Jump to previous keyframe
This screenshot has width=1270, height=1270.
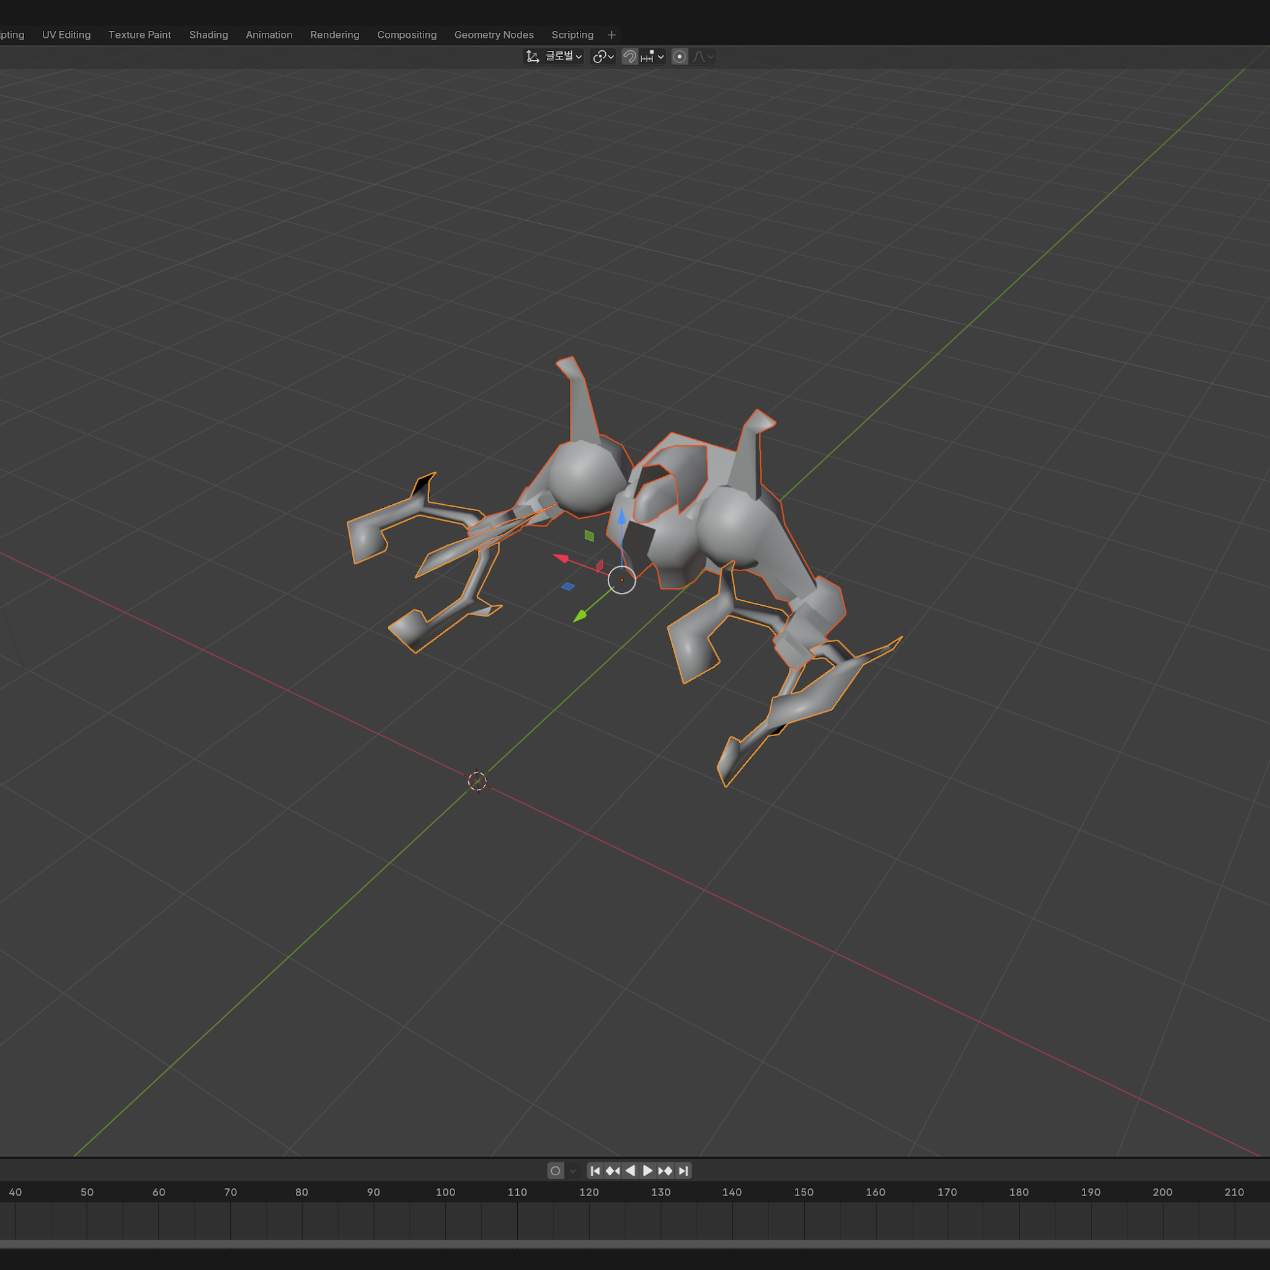[x=613, y=1171]
